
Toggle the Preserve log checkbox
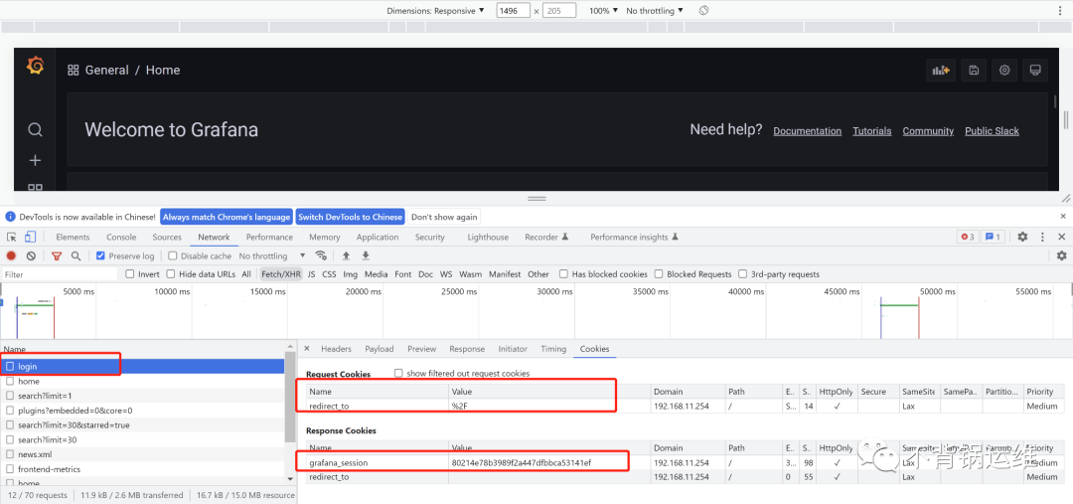click(100, 255)
